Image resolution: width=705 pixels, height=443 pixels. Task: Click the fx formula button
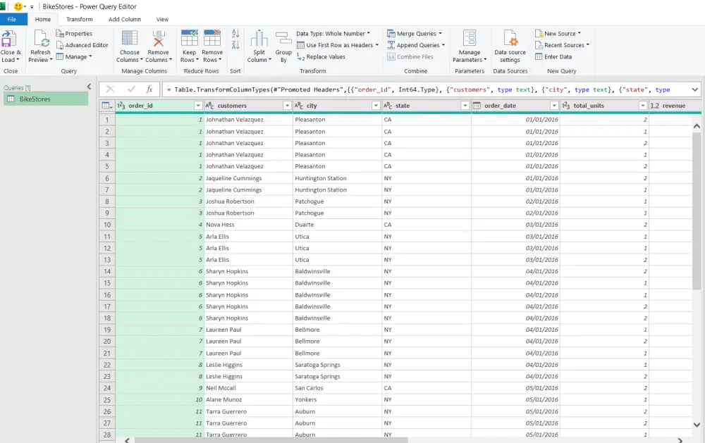149,89
